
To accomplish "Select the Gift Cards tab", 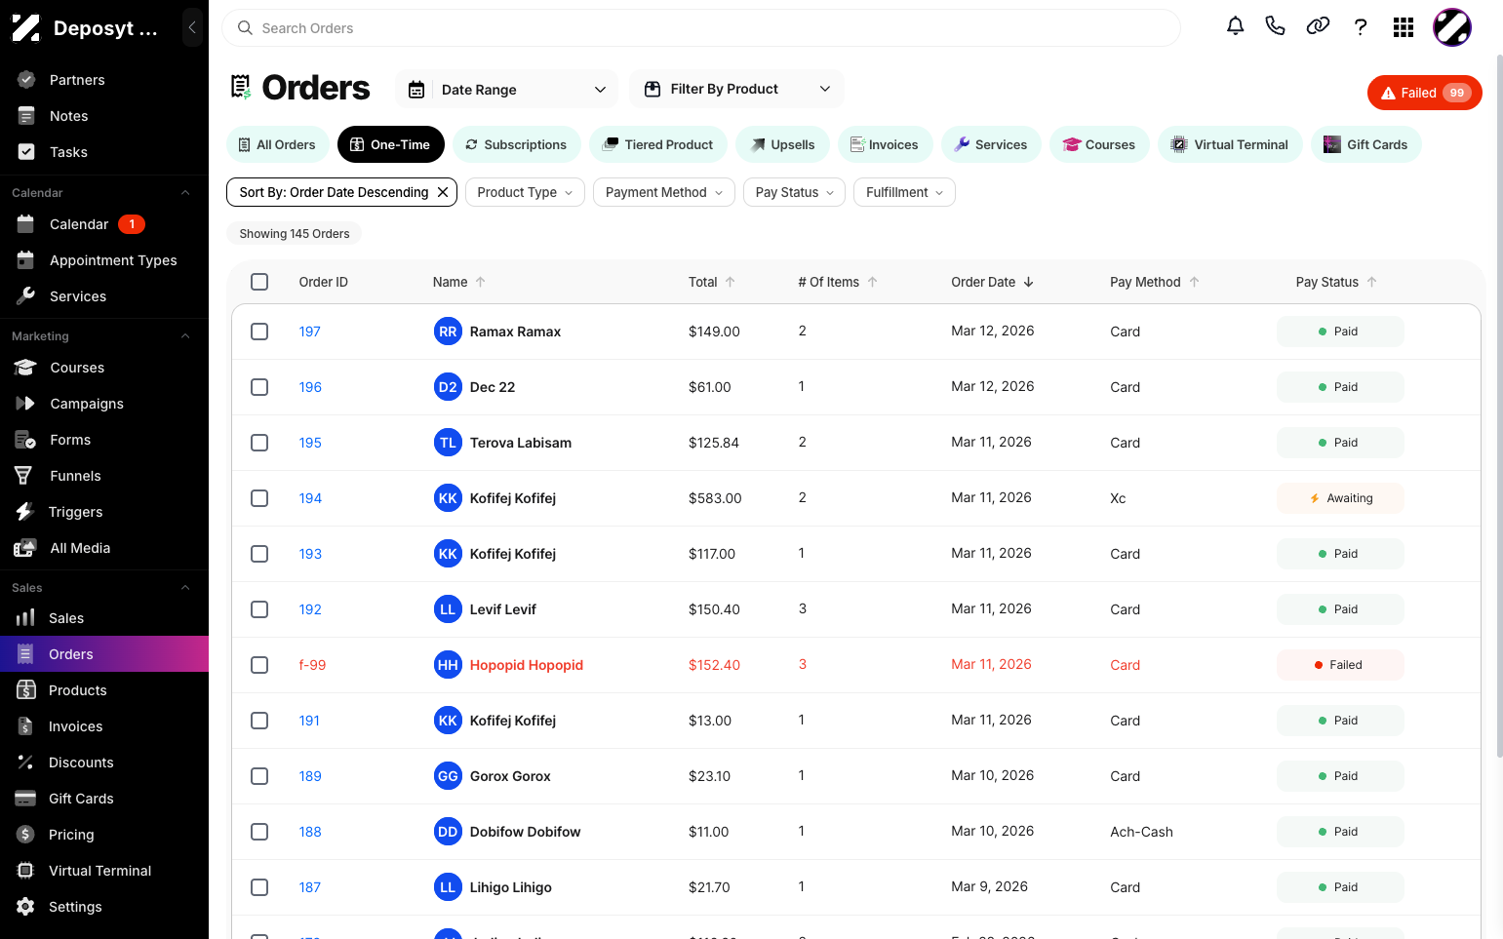I will pos(1365,144).
